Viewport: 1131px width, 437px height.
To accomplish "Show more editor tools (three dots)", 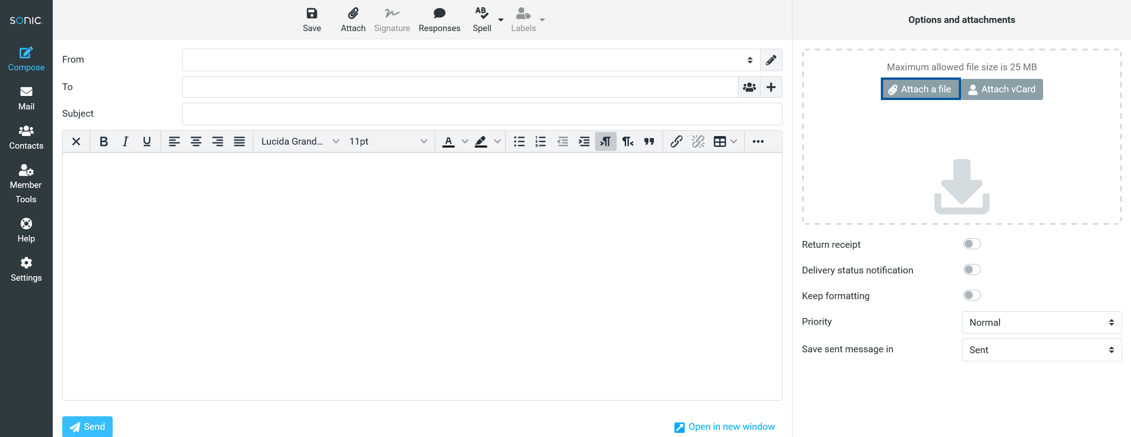I will pyautogui.click(x=758, y=141).
